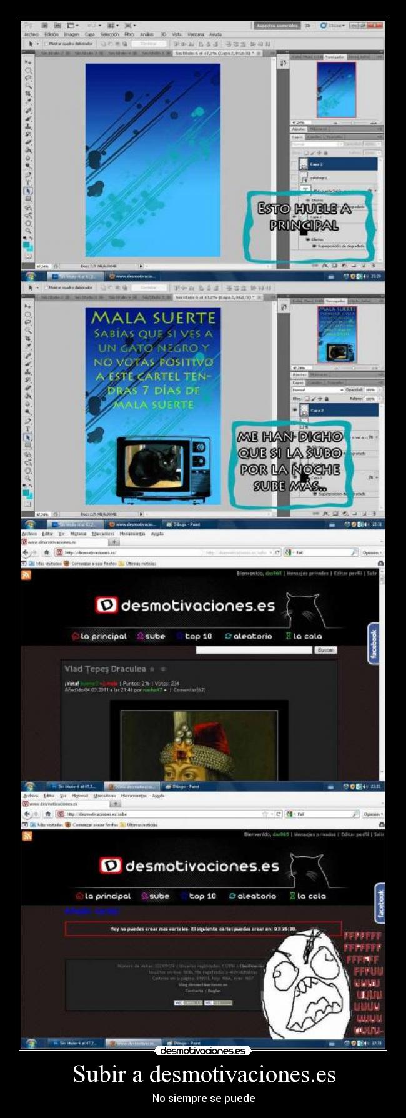Click Windows Start orb below gradient-canvas Photoshop

tap(29, 276)
